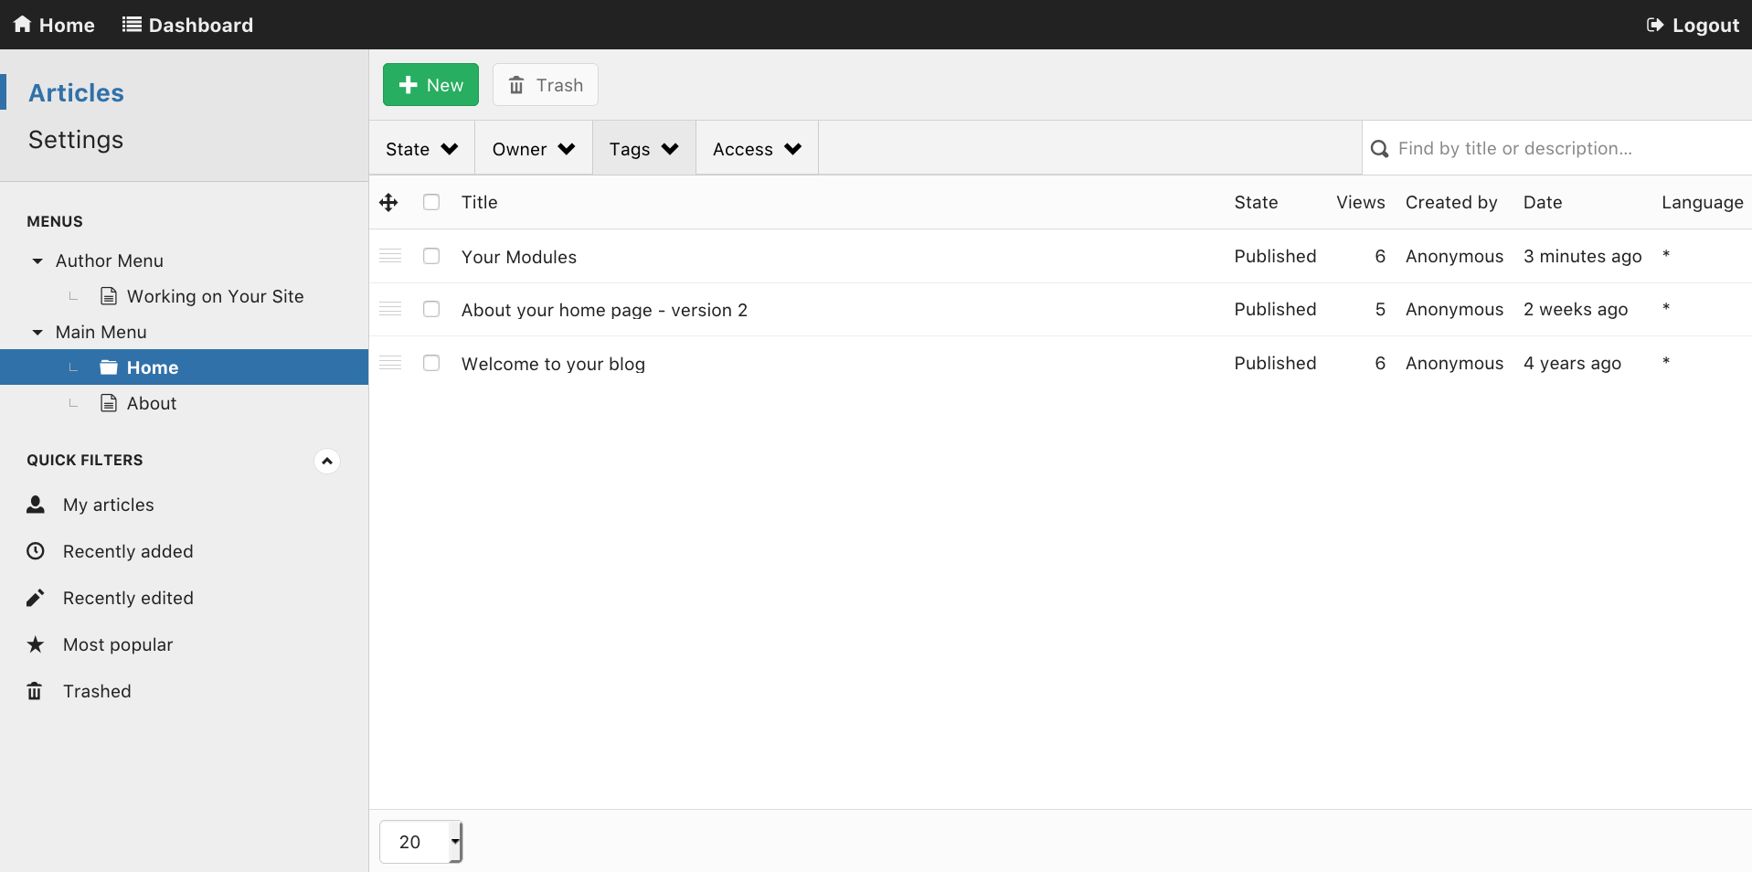Viewport: 1752px width, 872px height.
Task: Open Settings in the sidebar
Action: pyautogui.click(x=76, y=140)
